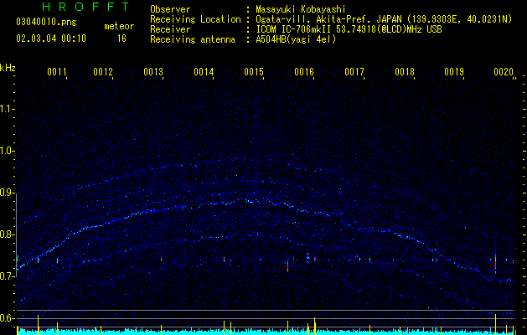The image size is (527, 335).
Task: Click the meteor count label
Action: point(119,26)
